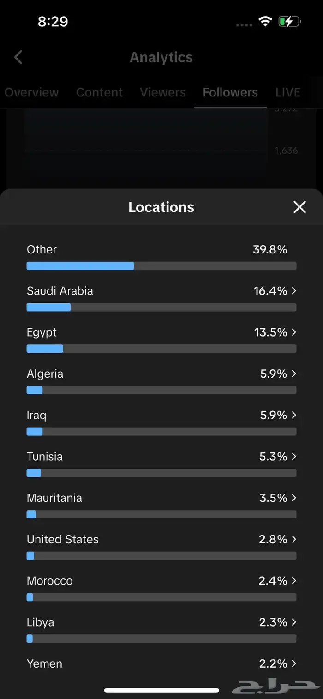Open the United States row chevron

coord(294,539)
